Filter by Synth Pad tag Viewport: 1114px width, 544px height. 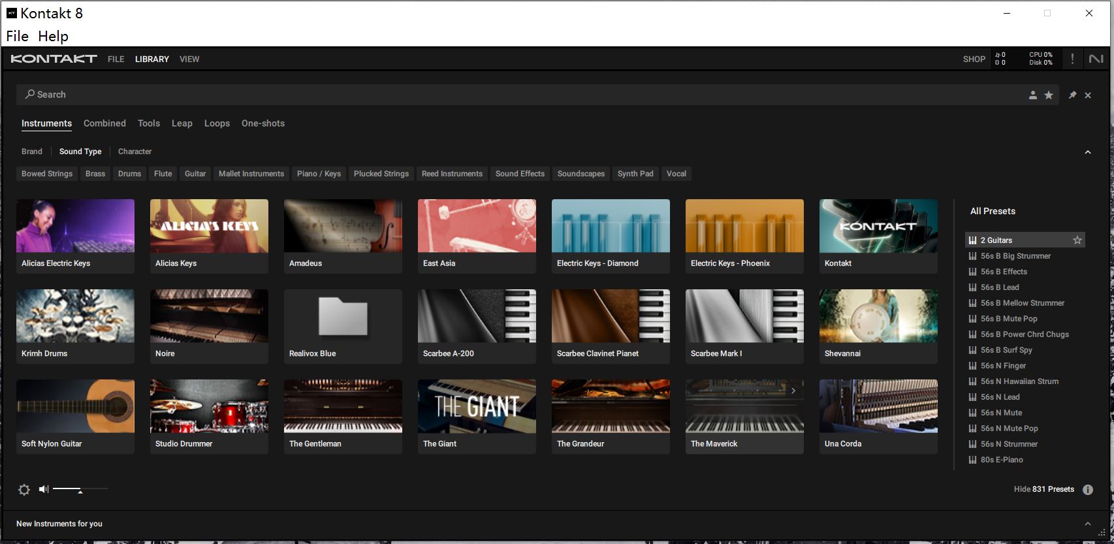click(635, 174)
